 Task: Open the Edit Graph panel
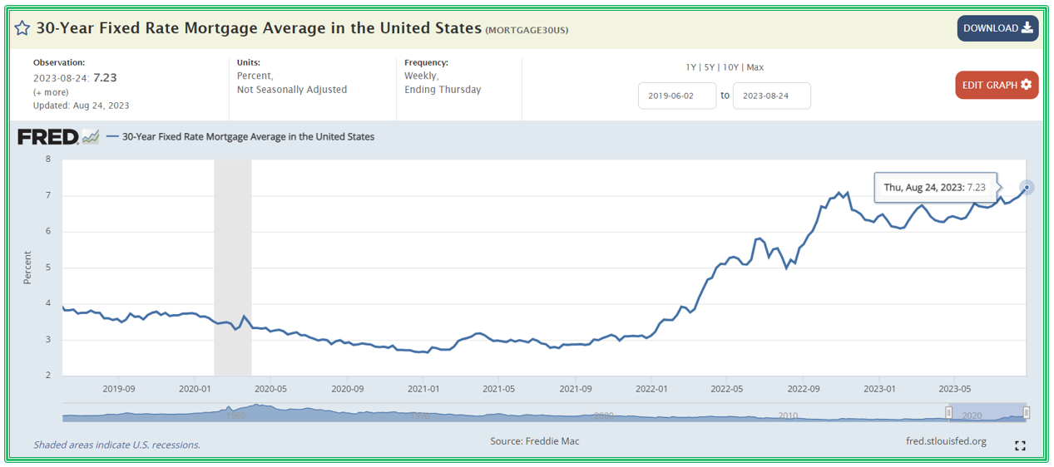(997, 85)
